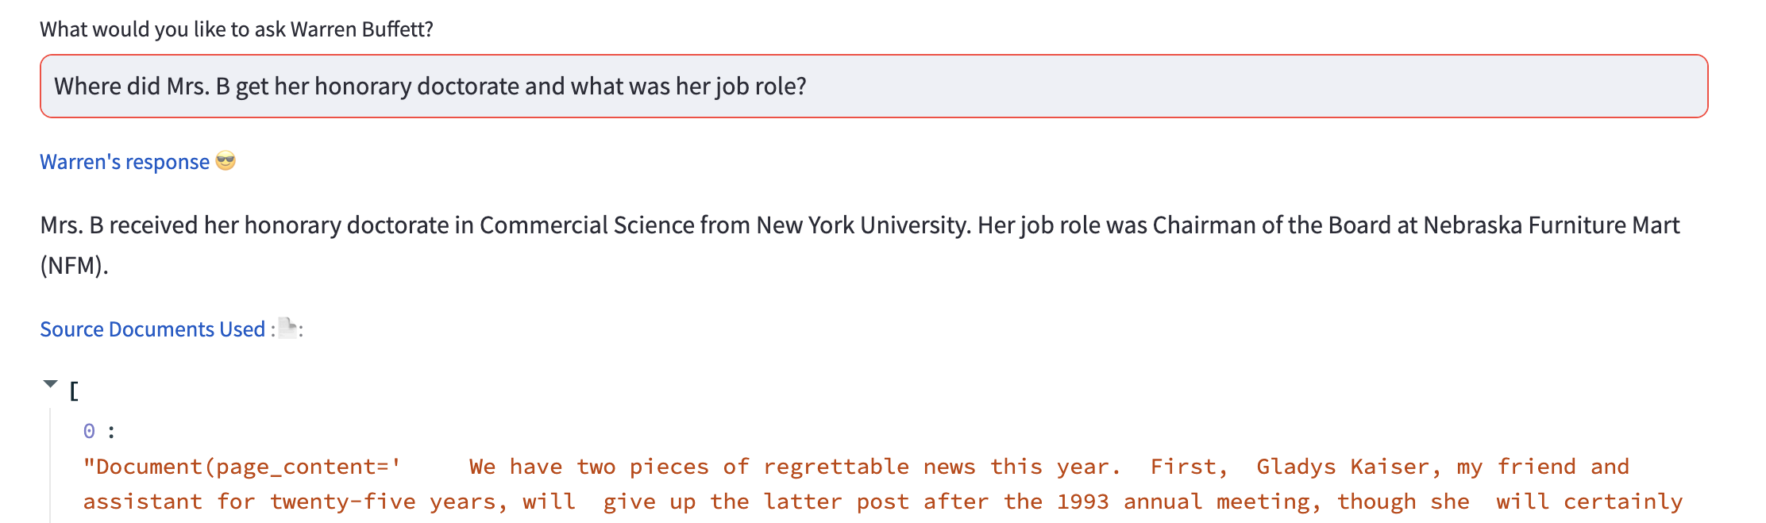
Task: Click the "(NFM)" text in the response
Action: coord(73,265)
